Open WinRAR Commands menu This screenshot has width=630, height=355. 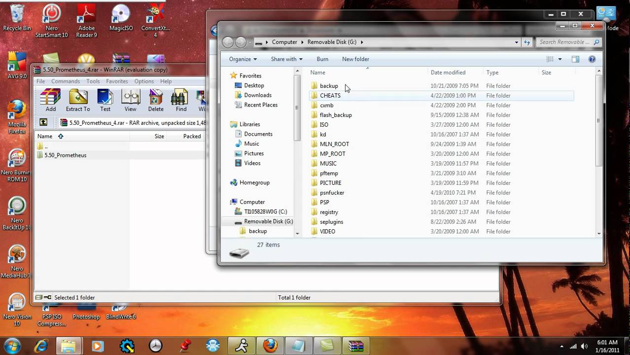click(65, 81)
